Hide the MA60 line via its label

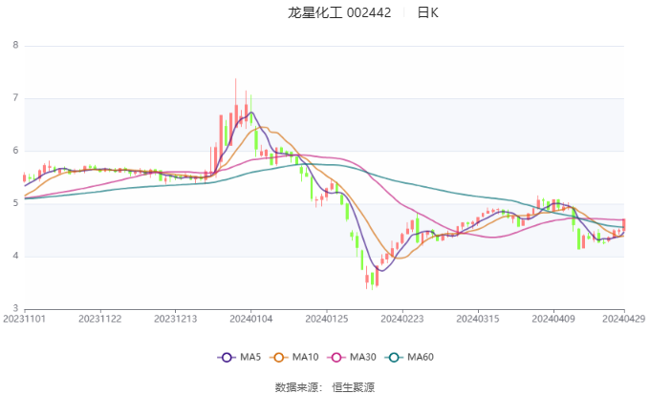pyautogui.click(x=421, y=357)
